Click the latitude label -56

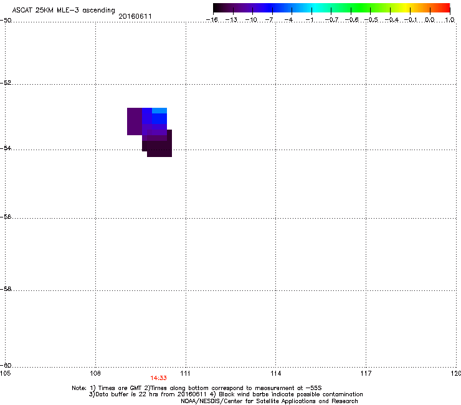[x=6, y=216]
